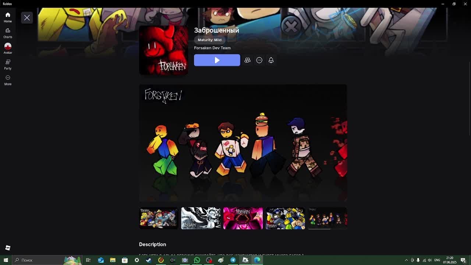Open the Windows notification center
This screenshot has width=471, height=265.
pyautogui.click(x=463, y=260)
